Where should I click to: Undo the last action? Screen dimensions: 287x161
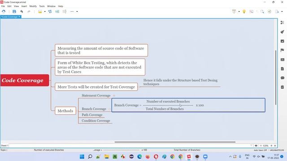22,12
